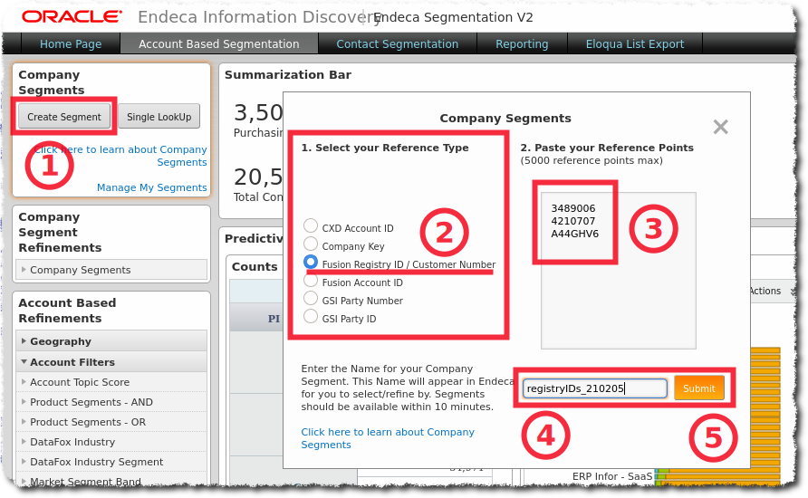Open the Manage My Segments link
The image size is (808, 498).
tap(151, 187)
